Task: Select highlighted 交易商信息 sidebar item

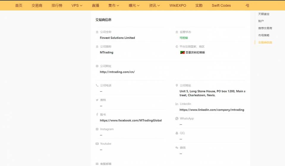Action: point(265,42)
